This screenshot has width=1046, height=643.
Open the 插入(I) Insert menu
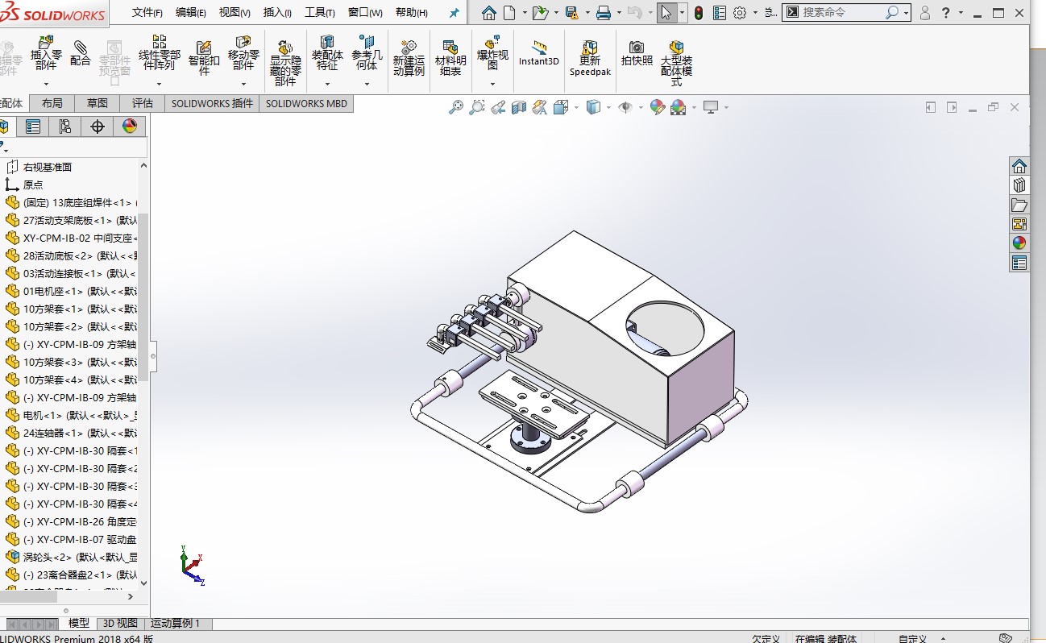278,13
